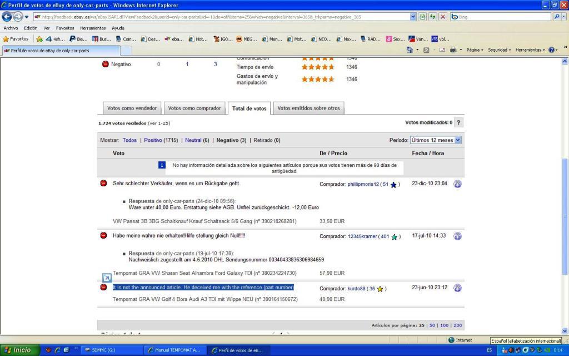
Task: Show 50 articles per page
Action: [x=432, y=325]
